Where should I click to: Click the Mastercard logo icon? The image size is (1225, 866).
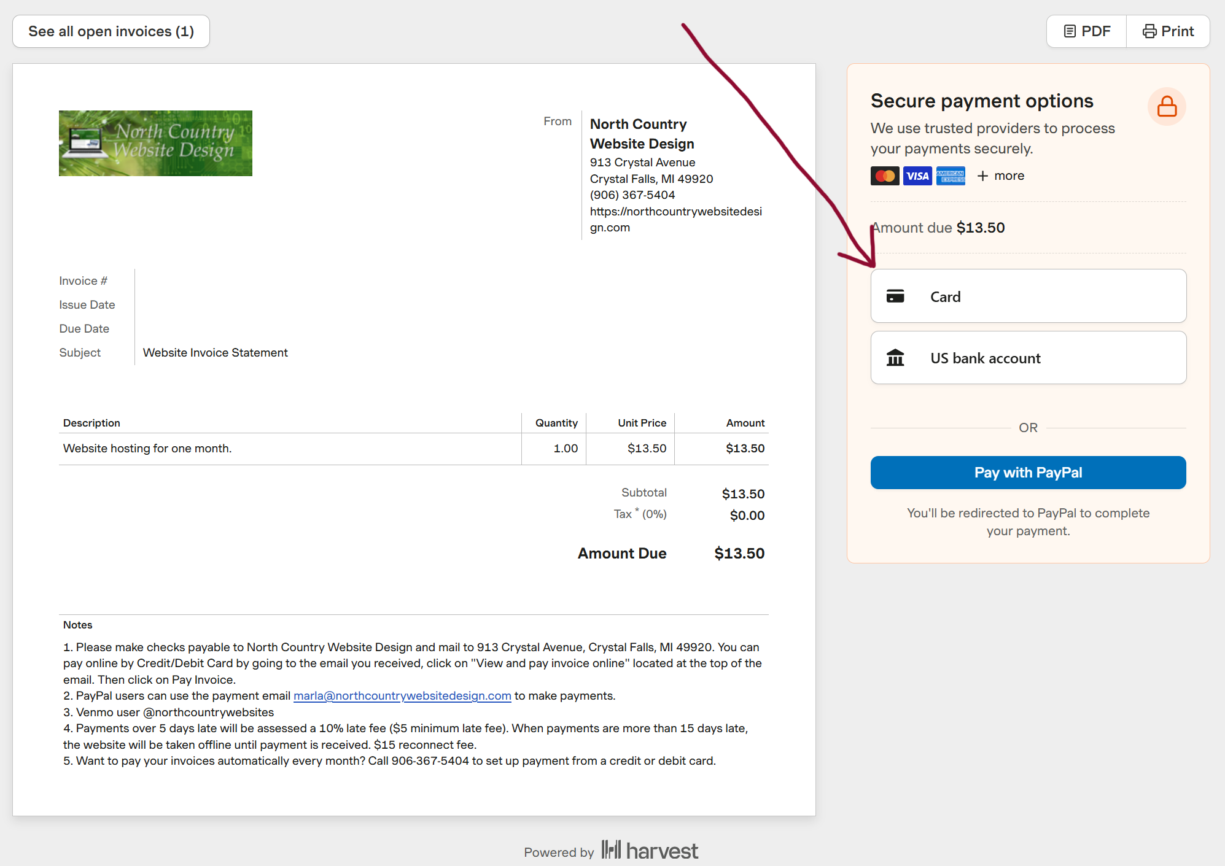885,176
